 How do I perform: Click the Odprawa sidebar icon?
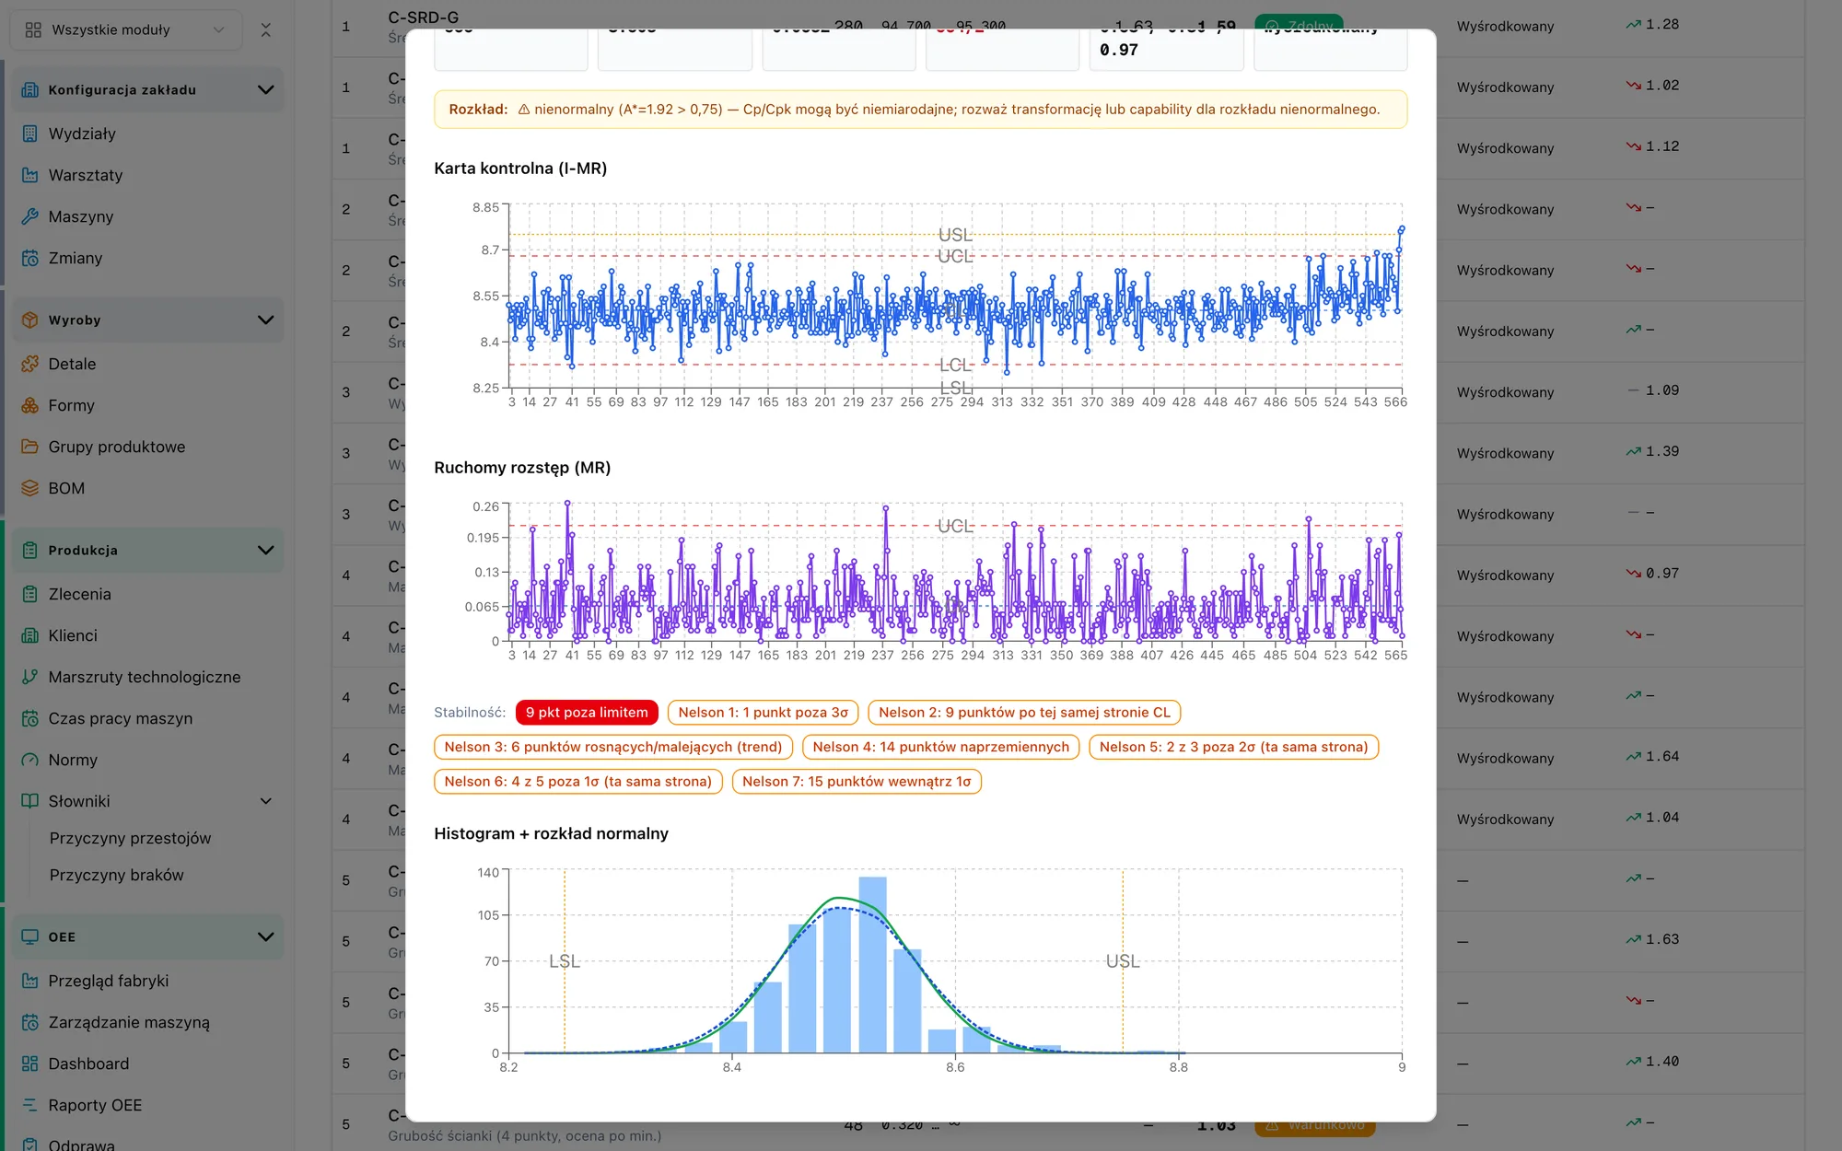click(x=30, y=1145)
